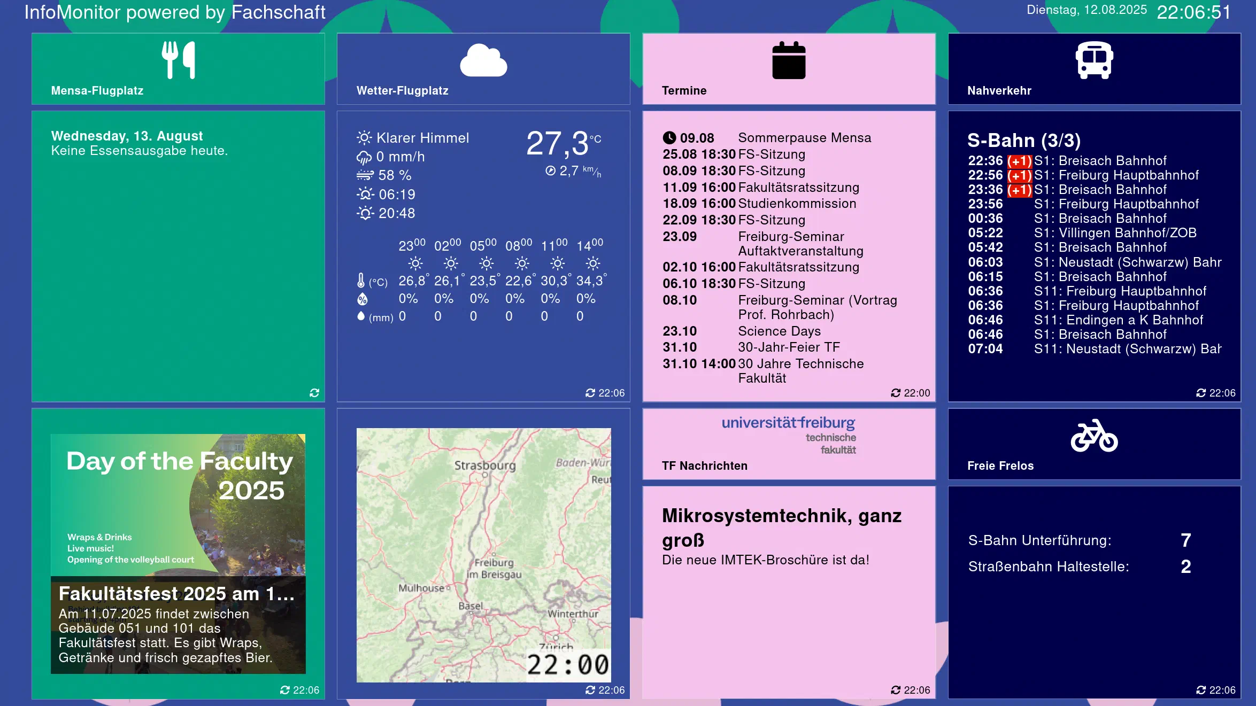Screen dimensions: 1256x706
Task: Click the bus icon above Nahverkehr
Action: click(x=1094, y=60)
